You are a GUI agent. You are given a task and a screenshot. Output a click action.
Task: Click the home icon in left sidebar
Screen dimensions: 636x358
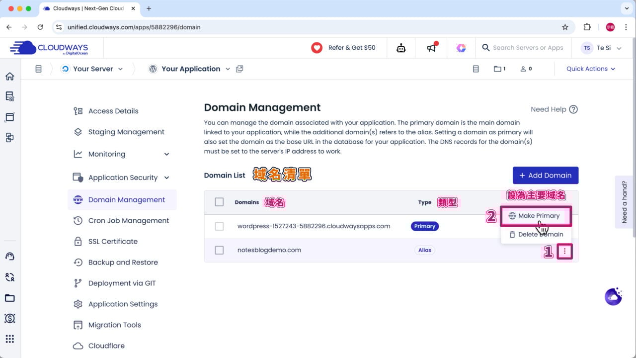(x=9, y=76)
